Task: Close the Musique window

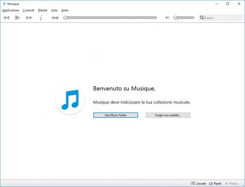Action: pos(239,4)
